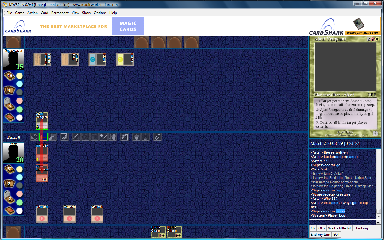The width and height of the screenshot is (384, 240).
Task: Open the Options menu
Action: [x=100, y=13]
